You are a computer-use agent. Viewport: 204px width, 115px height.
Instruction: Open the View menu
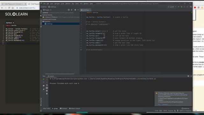point(52,4)
